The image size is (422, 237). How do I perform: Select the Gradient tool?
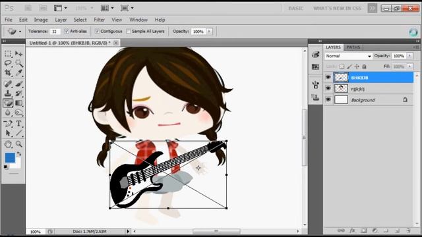pos(18,103)
